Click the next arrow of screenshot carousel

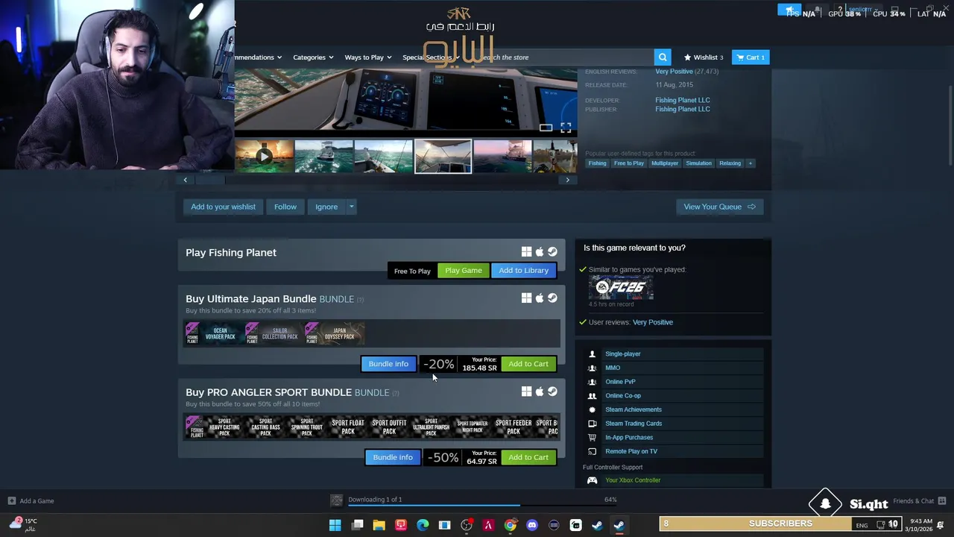[x=568, y=180]
